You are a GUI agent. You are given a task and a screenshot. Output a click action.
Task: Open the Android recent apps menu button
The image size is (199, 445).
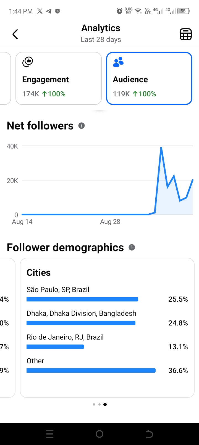click(x=50, y=434)
